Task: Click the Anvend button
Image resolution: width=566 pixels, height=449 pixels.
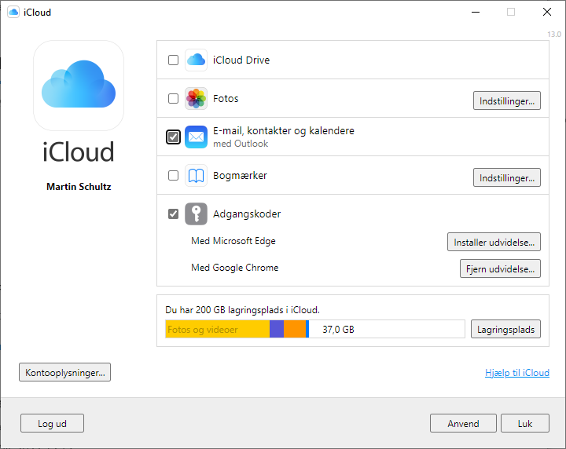Action: [463, 423]
